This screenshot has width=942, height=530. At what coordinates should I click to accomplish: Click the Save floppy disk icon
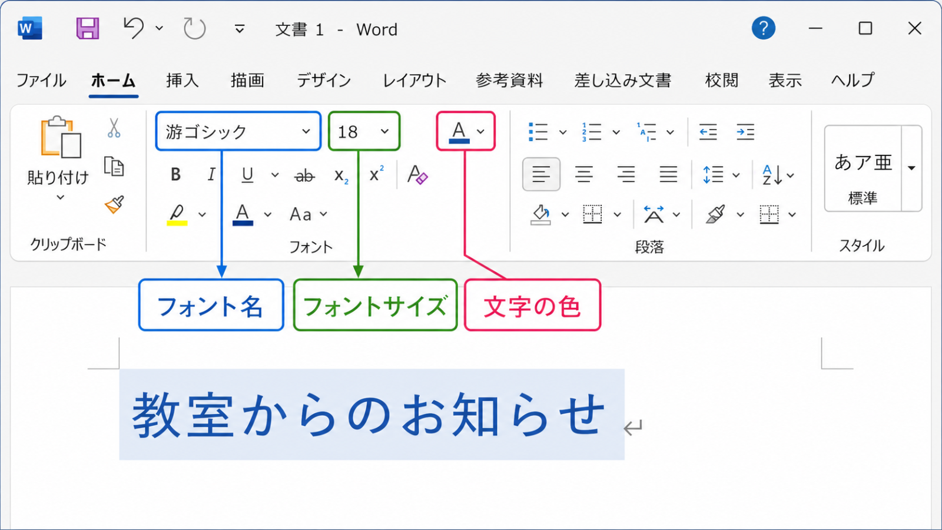coord(88,28)
